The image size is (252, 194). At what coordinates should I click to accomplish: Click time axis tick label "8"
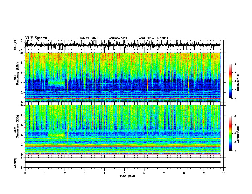click(184, 173)
